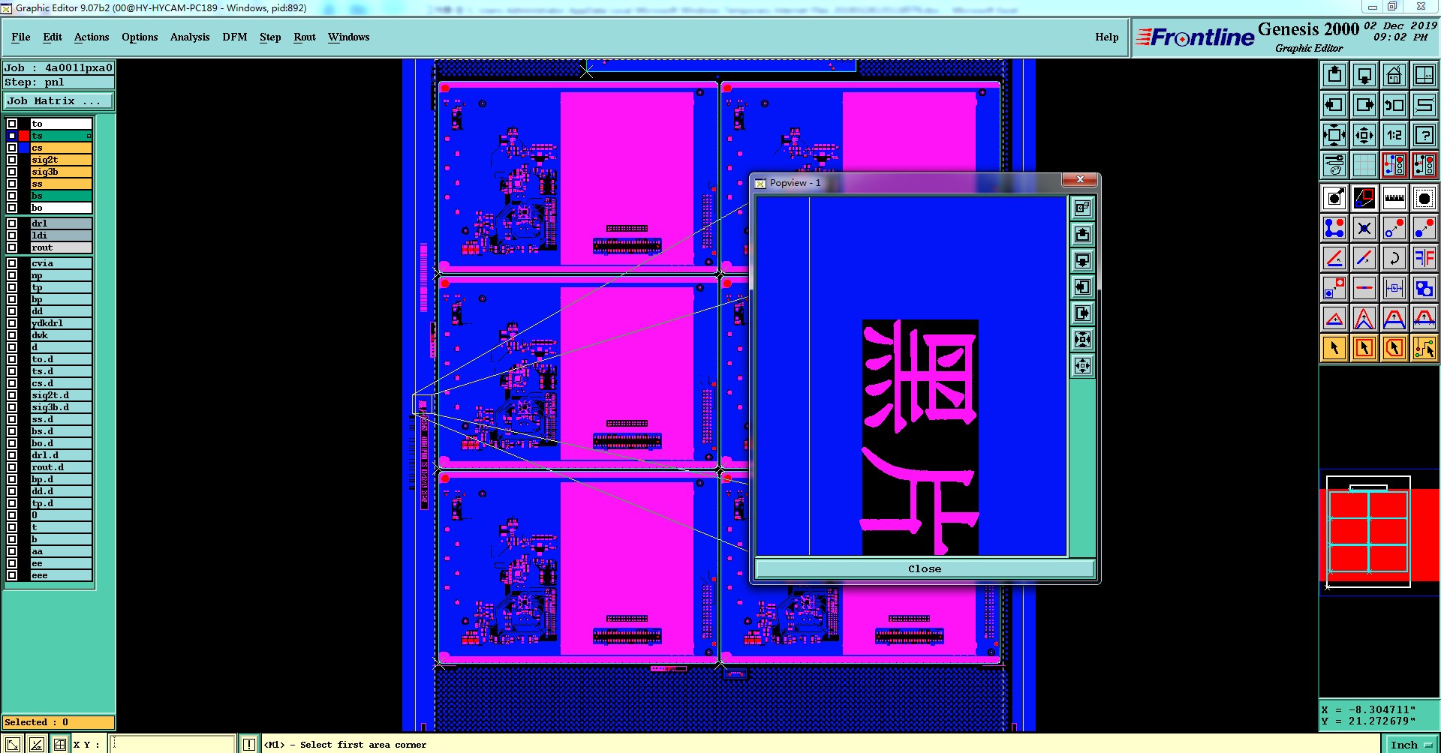This screenshot has height=753, width=1441.
Task: Click the X Y coordinate input field
Action: pyautogui.click(x=173, y=745)
